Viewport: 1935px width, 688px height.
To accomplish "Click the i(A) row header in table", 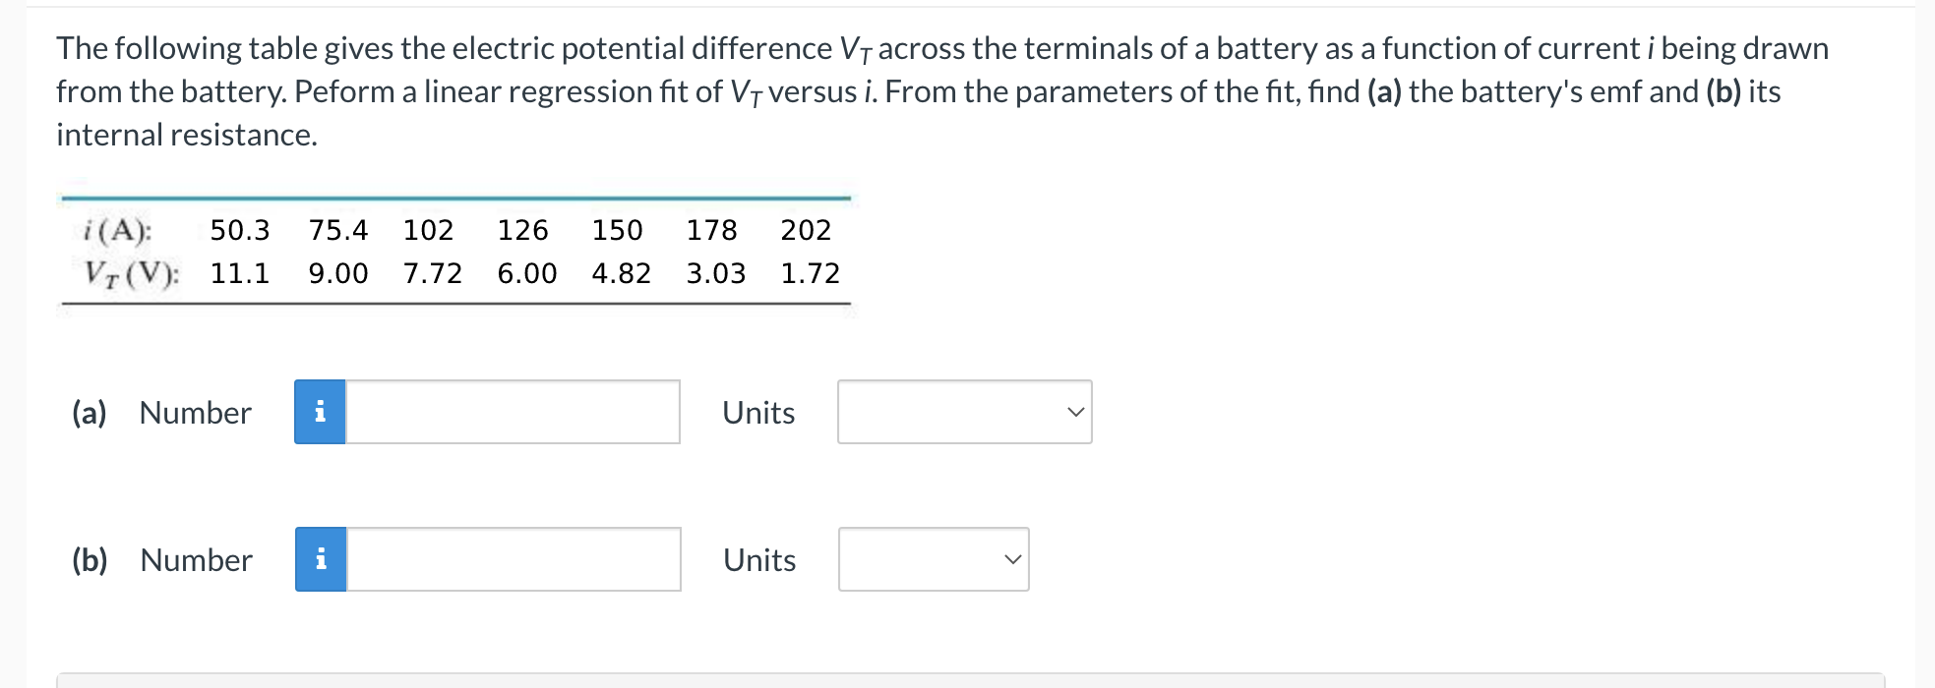I will coord(118,230).
